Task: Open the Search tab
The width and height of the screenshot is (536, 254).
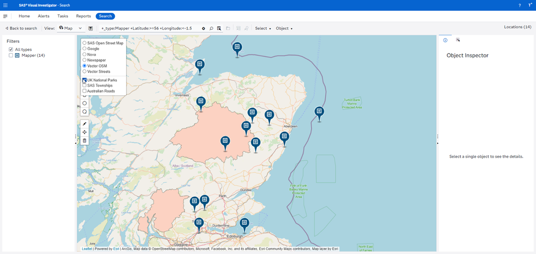Action: click(x=105, y=16)
